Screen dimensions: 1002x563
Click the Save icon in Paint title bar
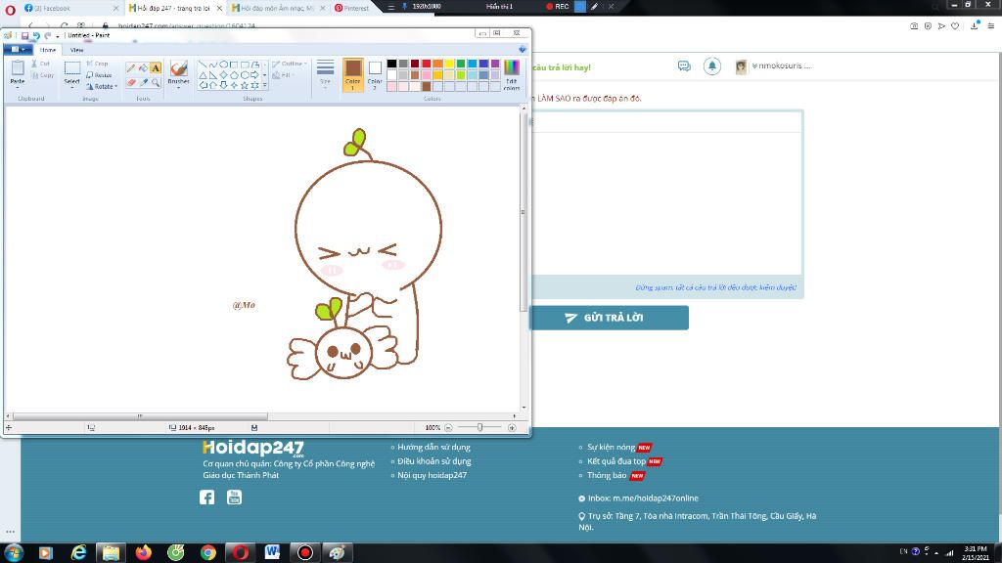point(24,36)
